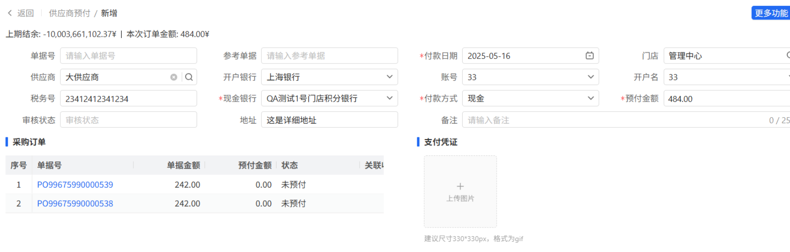The width and height of the screenshot is (790, 252).
Task: Click the 预付金额 column header
Action: [255, 165]
